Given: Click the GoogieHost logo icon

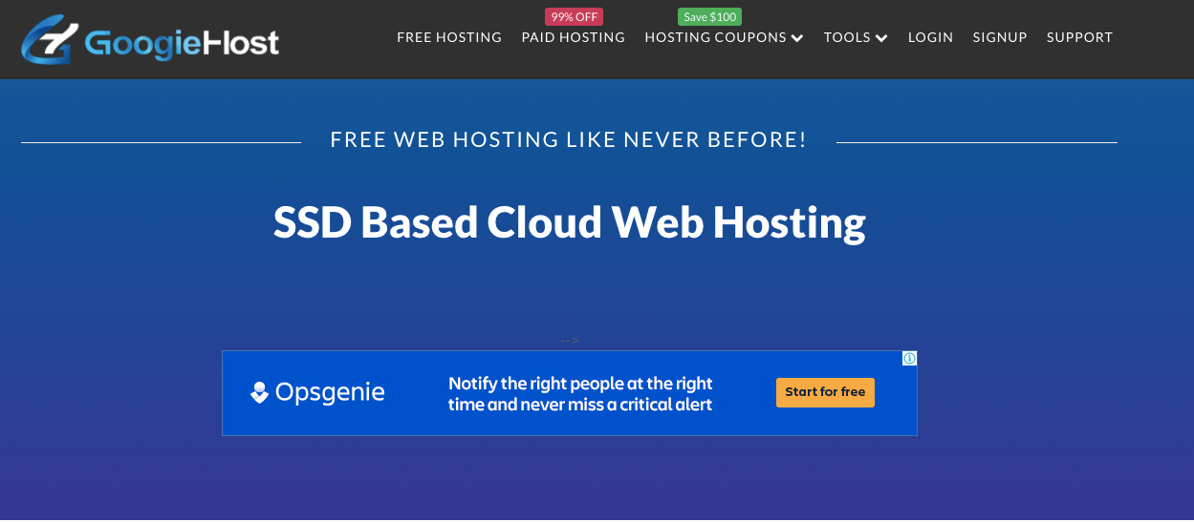Looking at the screenshot, I should coord(50,41).
